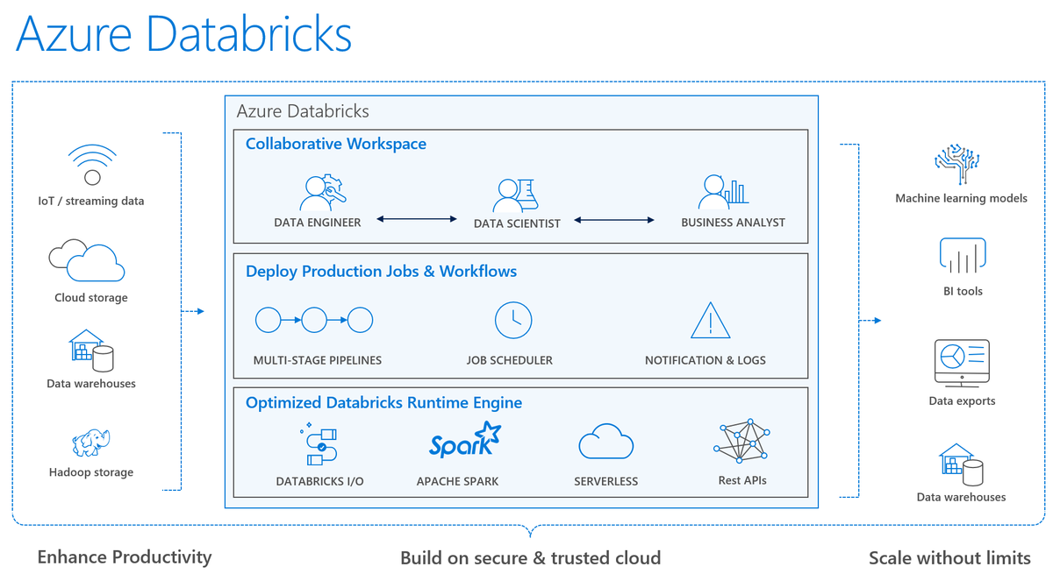Viewport: 1053px width, 581px height.
Task: Click the left Data warehouses icon
Action: tap(90, 351)
